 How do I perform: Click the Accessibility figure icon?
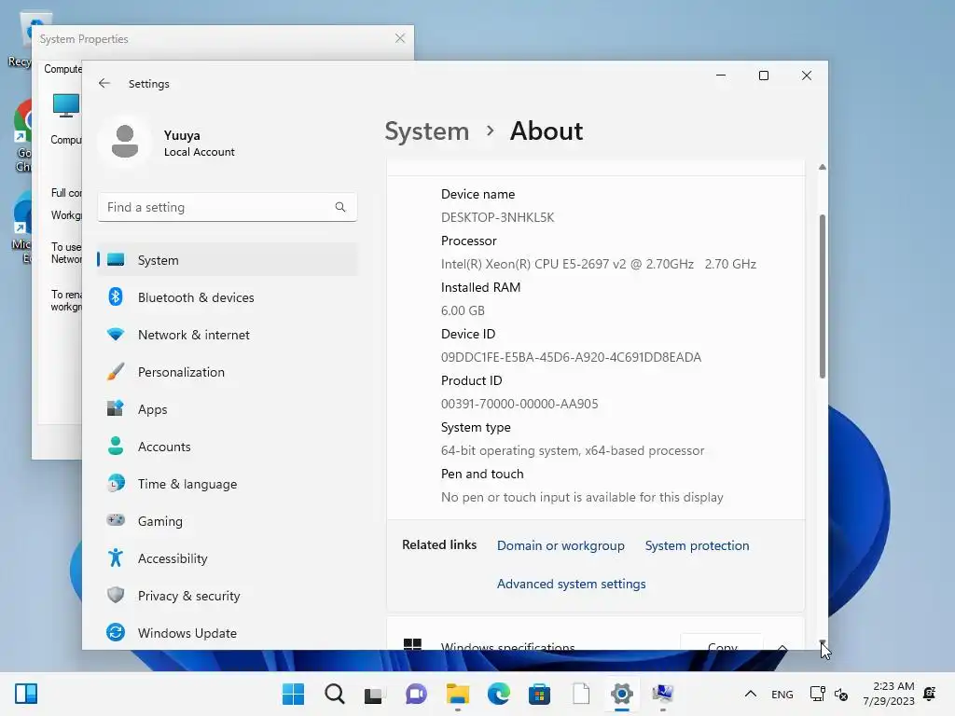(116, 558)
